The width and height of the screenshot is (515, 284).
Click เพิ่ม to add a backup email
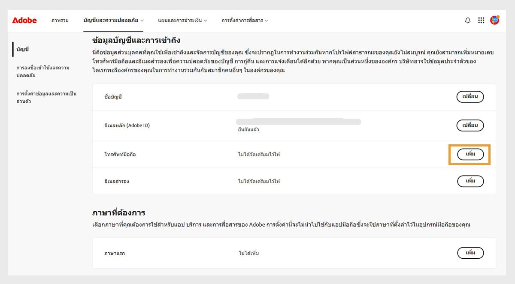[470, 181]
